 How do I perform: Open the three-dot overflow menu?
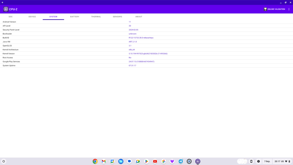289,9
